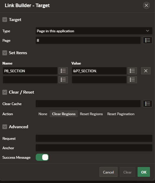Focus the Request input field
The height and width of the screenshot is (183, 155).
[94, 138]
